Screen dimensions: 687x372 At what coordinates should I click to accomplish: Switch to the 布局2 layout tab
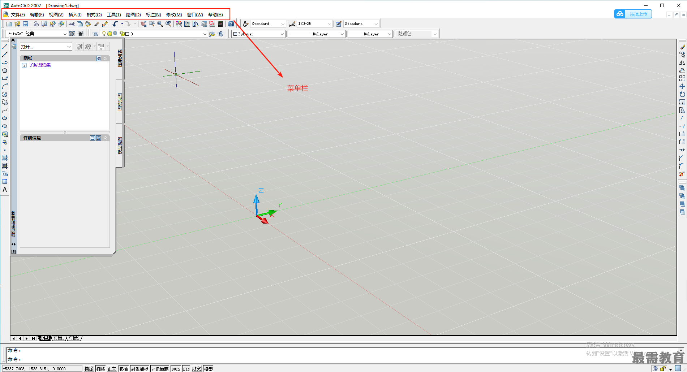tap(74, 338)
